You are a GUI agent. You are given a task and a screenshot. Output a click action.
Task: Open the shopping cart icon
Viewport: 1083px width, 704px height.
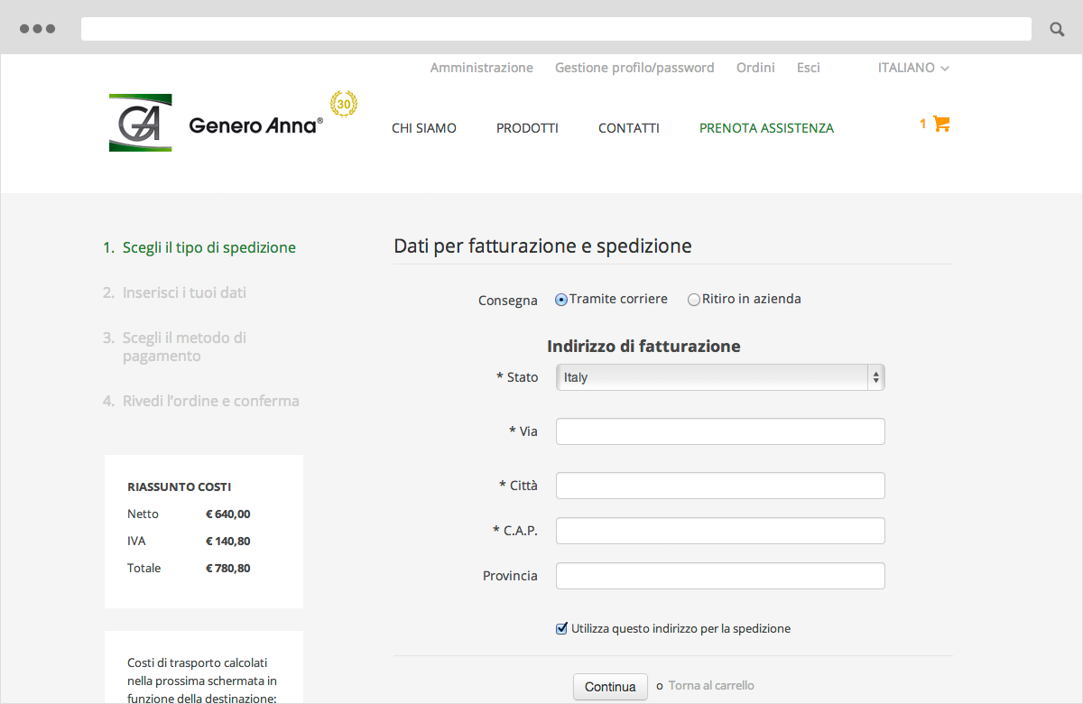(940, 125)
